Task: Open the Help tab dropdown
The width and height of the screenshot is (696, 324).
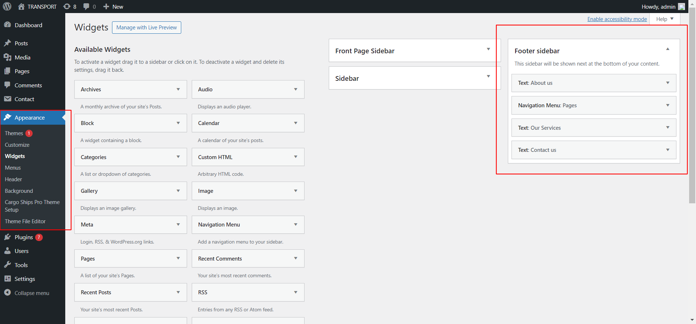Action: [x=664, y=19]
